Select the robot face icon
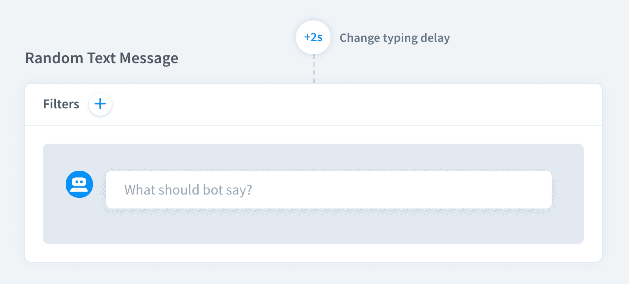 pos(79,184)
